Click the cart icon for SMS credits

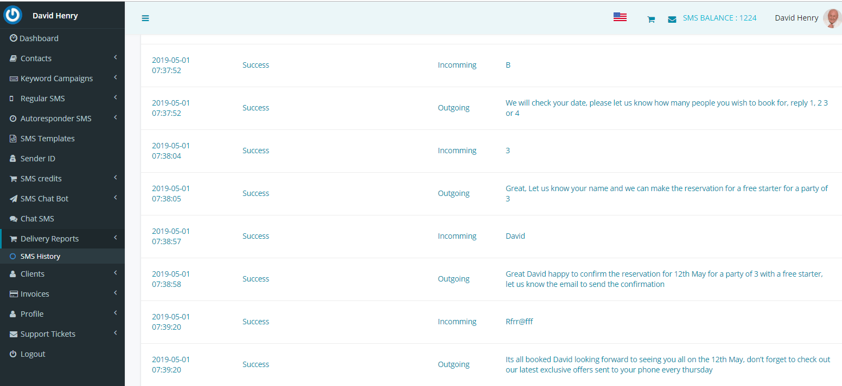14,179
